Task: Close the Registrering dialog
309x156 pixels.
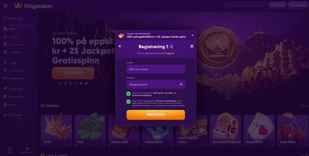Action: point(192,46)
